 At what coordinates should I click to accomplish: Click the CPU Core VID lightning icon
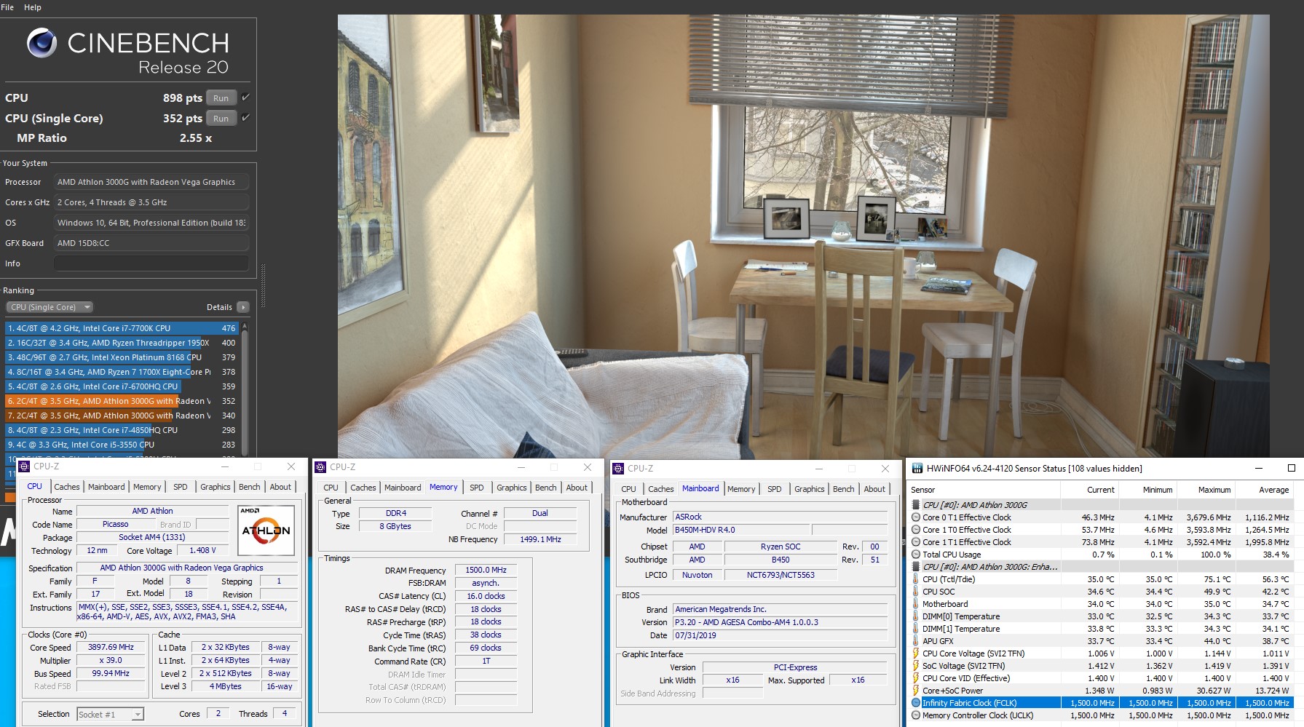tap(916, 678)
